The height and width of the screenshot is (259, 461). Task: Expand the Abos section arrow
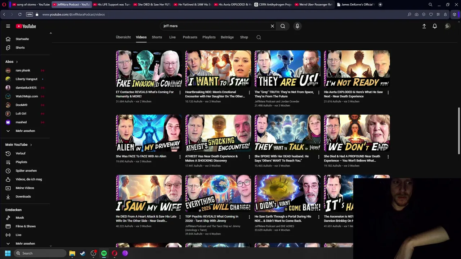(x=17, y=62)
